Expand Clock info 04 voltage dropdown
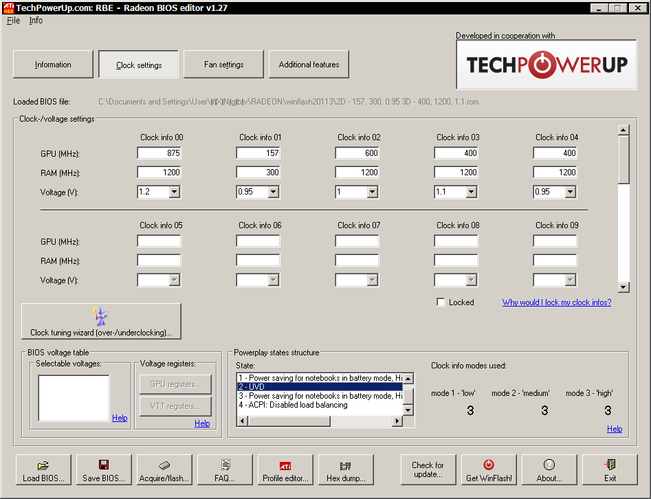 tap(570, 192)
